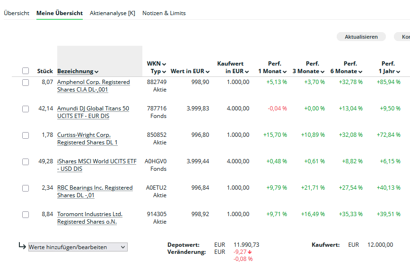Click the -0,04 % one-month performance

tap(278, 109)
